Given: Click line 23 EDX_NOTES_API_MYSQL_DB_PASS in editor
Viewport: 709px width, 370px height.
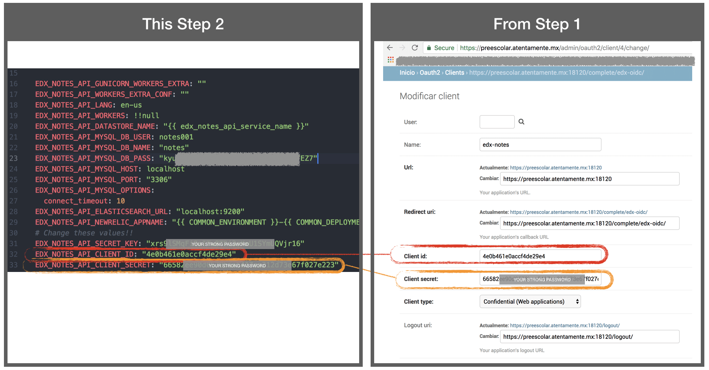Looking at the screenshot, I should point(176,159).
